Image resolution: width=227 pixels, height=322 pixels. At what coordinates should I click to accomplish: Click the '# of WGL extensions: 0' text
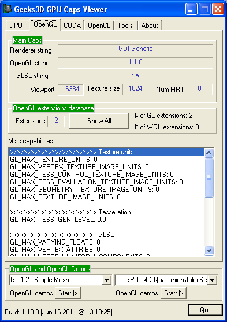[x=167, y=127]
